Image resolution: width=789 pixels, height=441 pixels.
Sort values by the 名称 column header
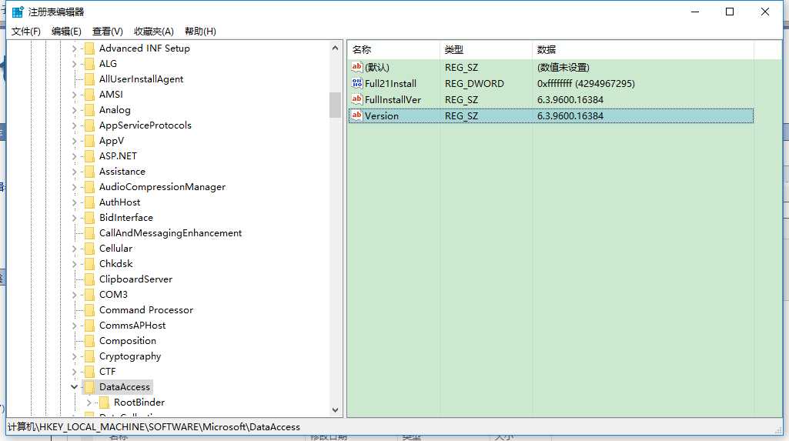click(393, 50)
